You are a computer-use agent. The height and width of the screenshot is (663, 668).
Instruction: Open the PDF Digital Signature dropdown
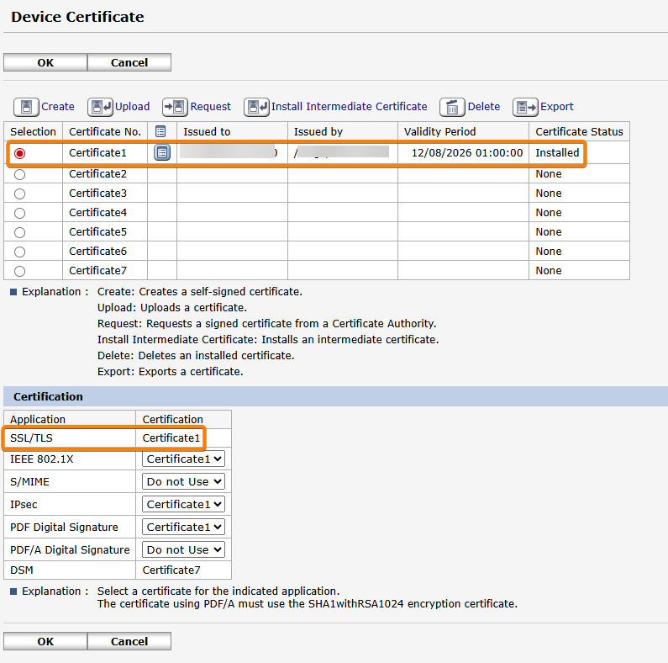(x=184, y=527)
